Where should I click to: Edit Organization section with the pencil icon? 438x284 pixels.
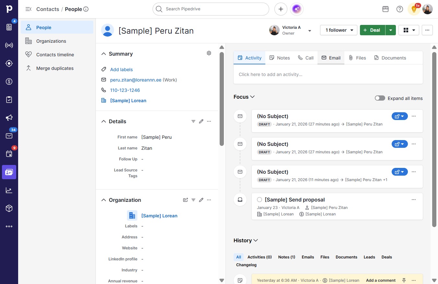point(201,200)
